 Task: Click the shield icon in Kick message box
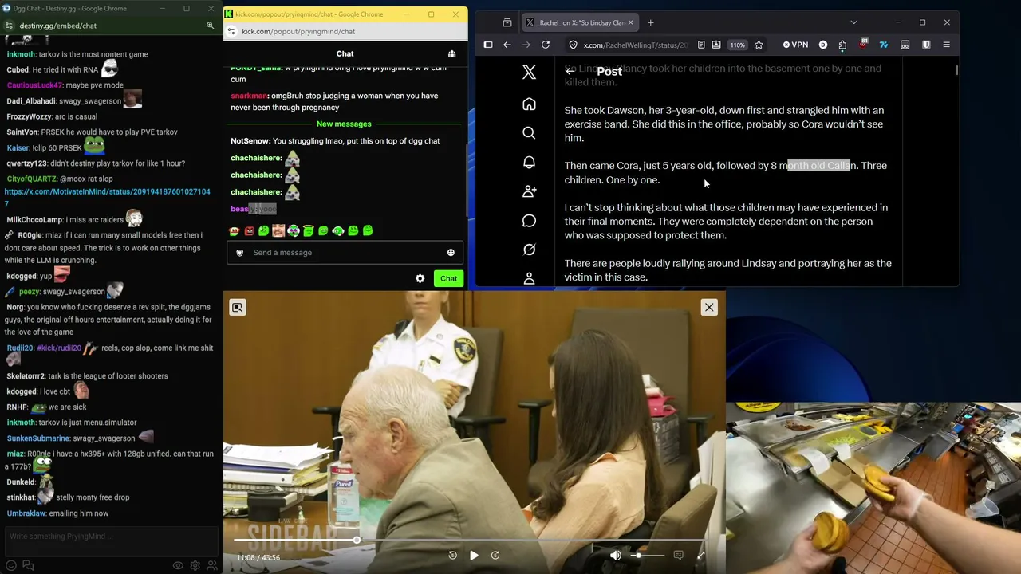(x=239, y=253)
